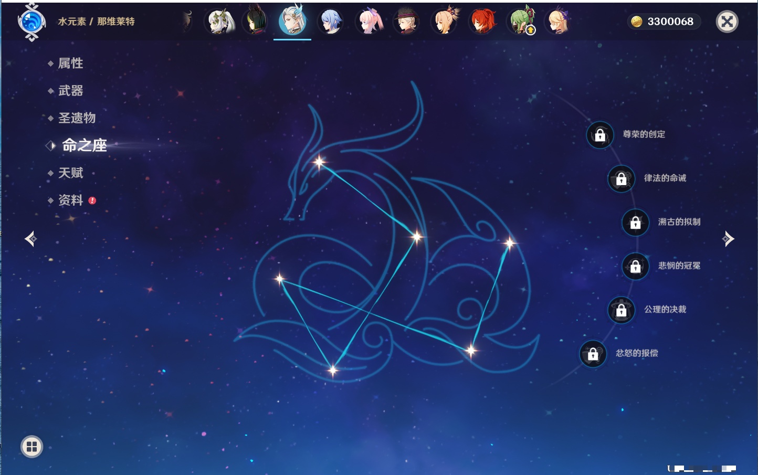Click the 公理的决裁 label
Viewport: 758px width, 475px height.
coord(665,309)
